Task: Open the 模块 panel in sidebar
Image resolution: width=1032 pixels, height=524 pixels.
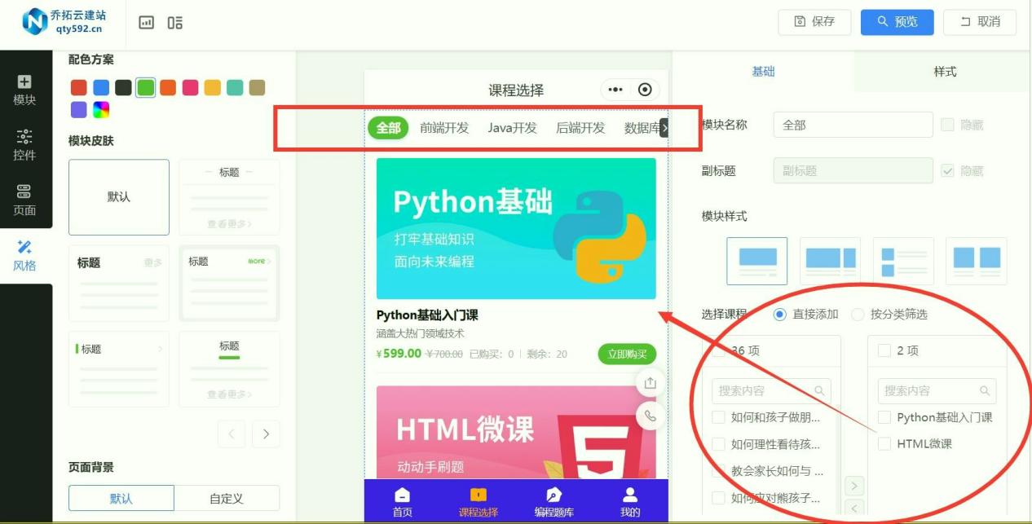Action: click(x=24, y=90)
